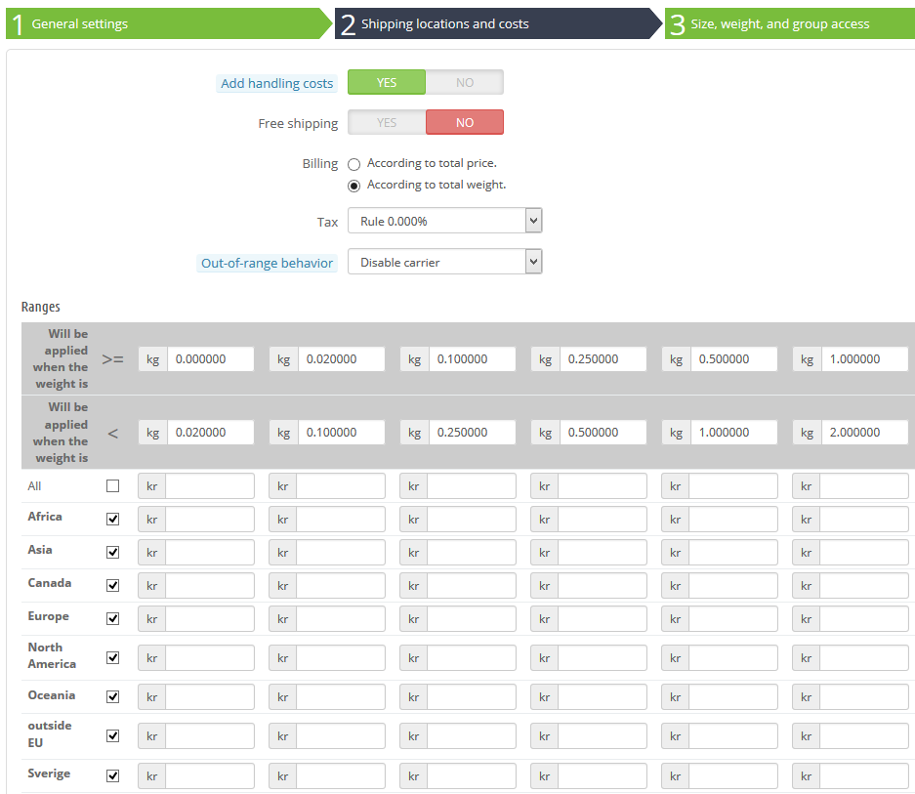This screenshot has width=915, height=794.
Task: Click the Add handling costs label
Action: click(x=276, y=83)
